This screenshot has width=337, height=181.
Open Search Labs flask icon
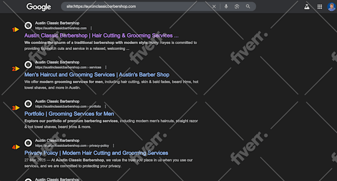coord(307,6)
